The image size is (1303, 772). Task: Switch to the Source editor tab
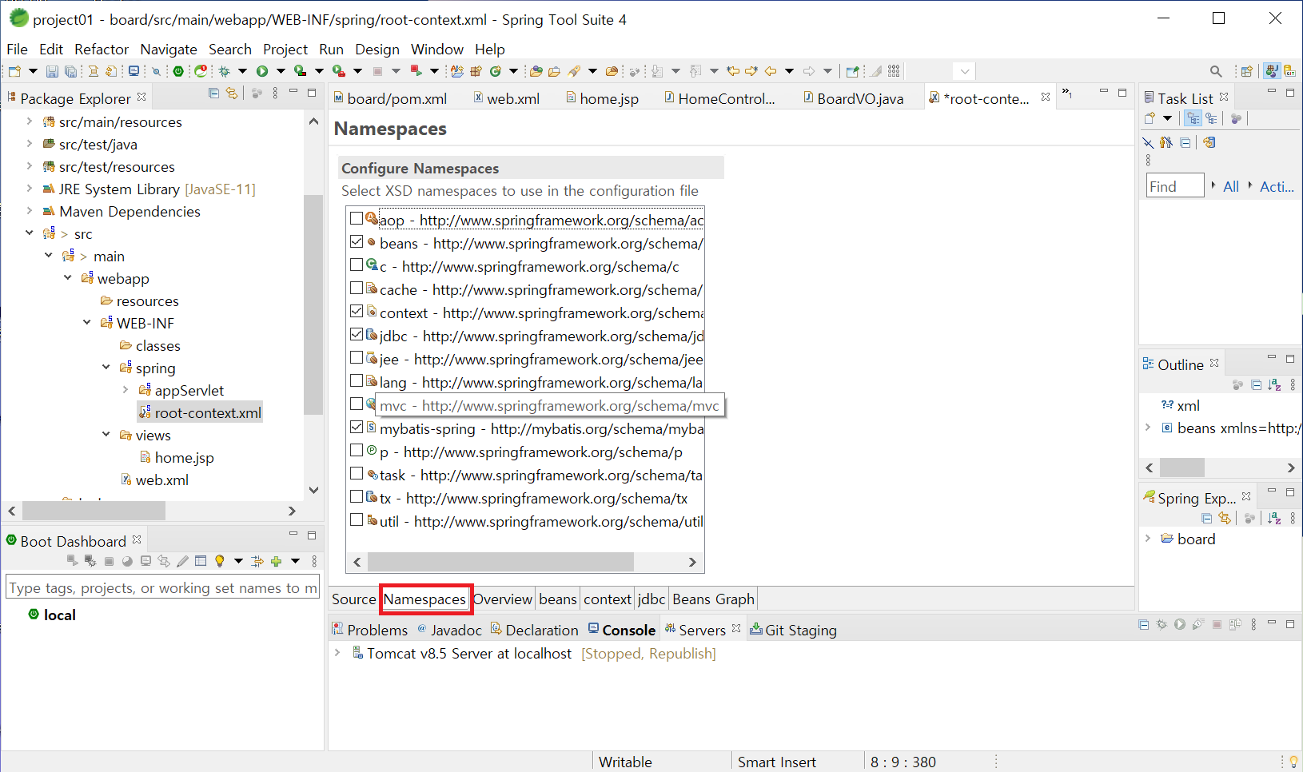[353, 599]
